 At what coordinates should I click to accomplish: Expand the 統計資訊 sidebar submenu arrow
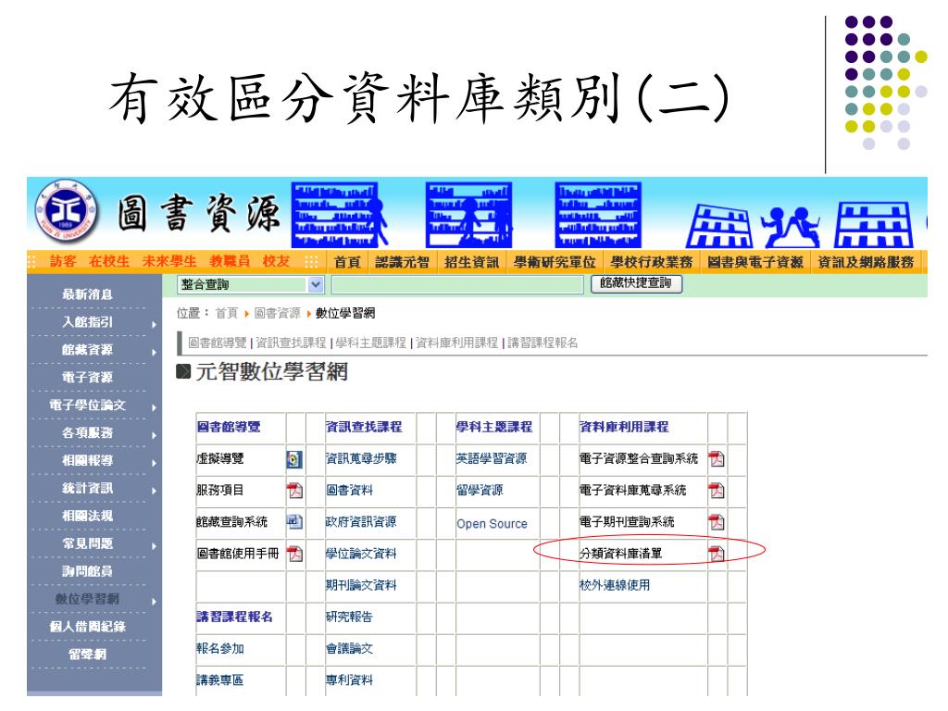(x=155, y=491)
